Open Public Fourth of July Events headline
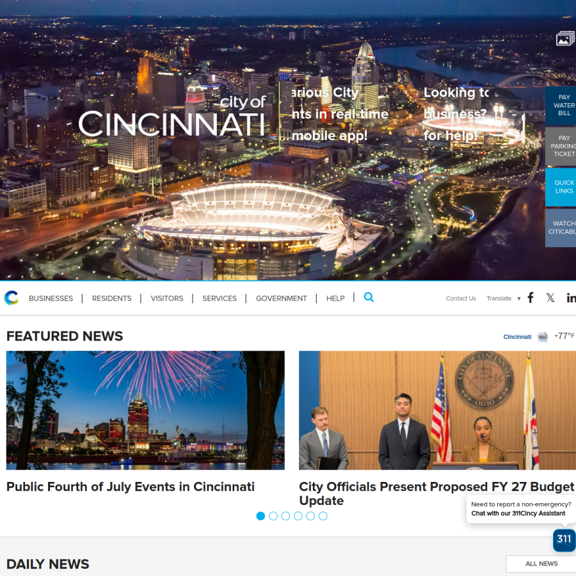 point(131,487)
